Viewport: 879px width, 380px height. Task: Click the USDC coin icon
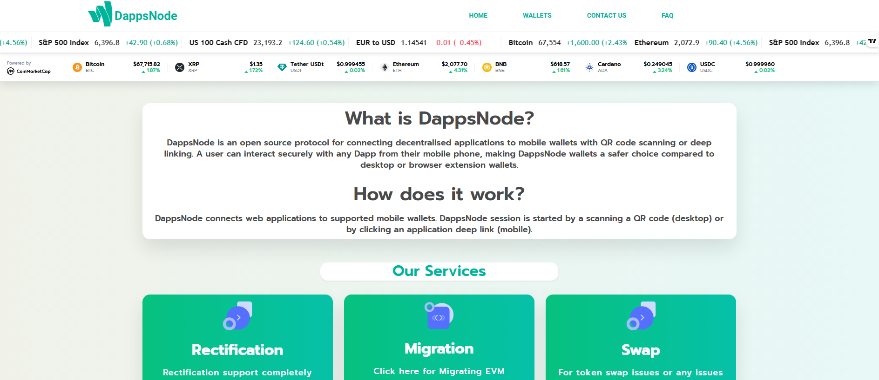pyautogui.click(x=692, y=67)
